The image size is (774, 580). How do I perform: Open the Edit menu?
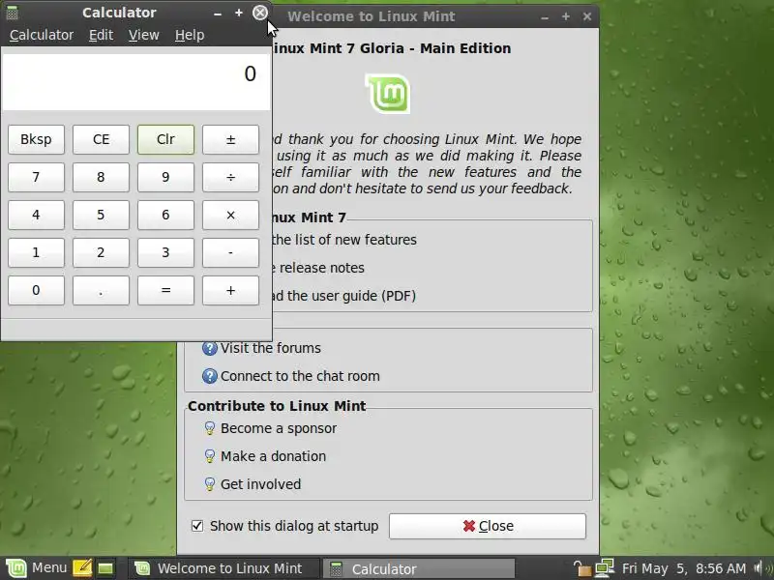pos(101,35)
